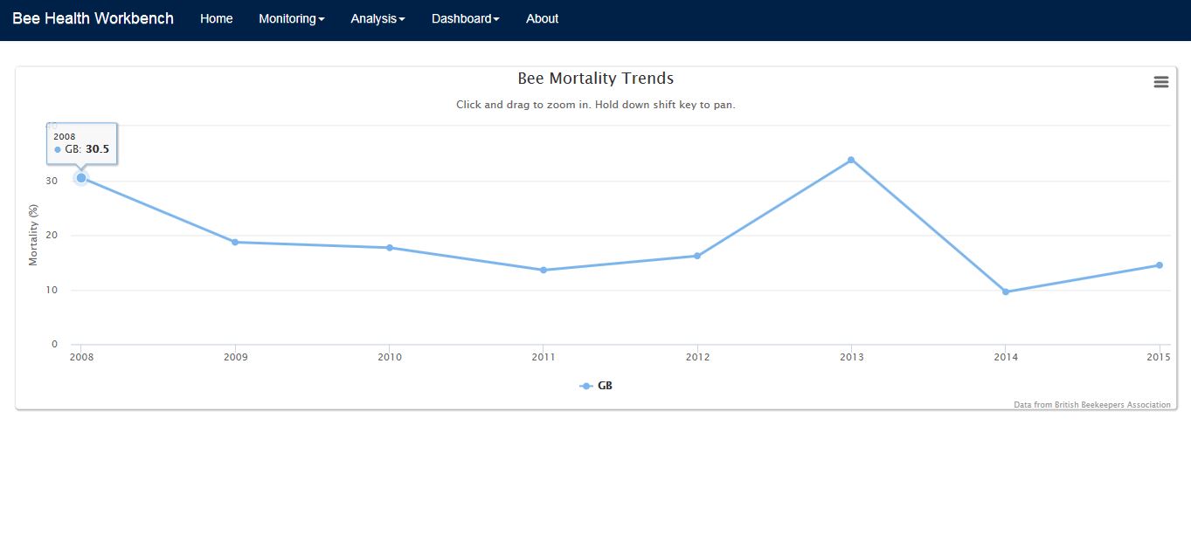Select the 2011 data point marker

click(544, 270)
